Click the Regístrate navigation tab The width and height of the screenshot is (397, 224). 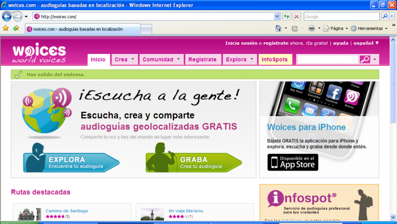pos(203,60)
